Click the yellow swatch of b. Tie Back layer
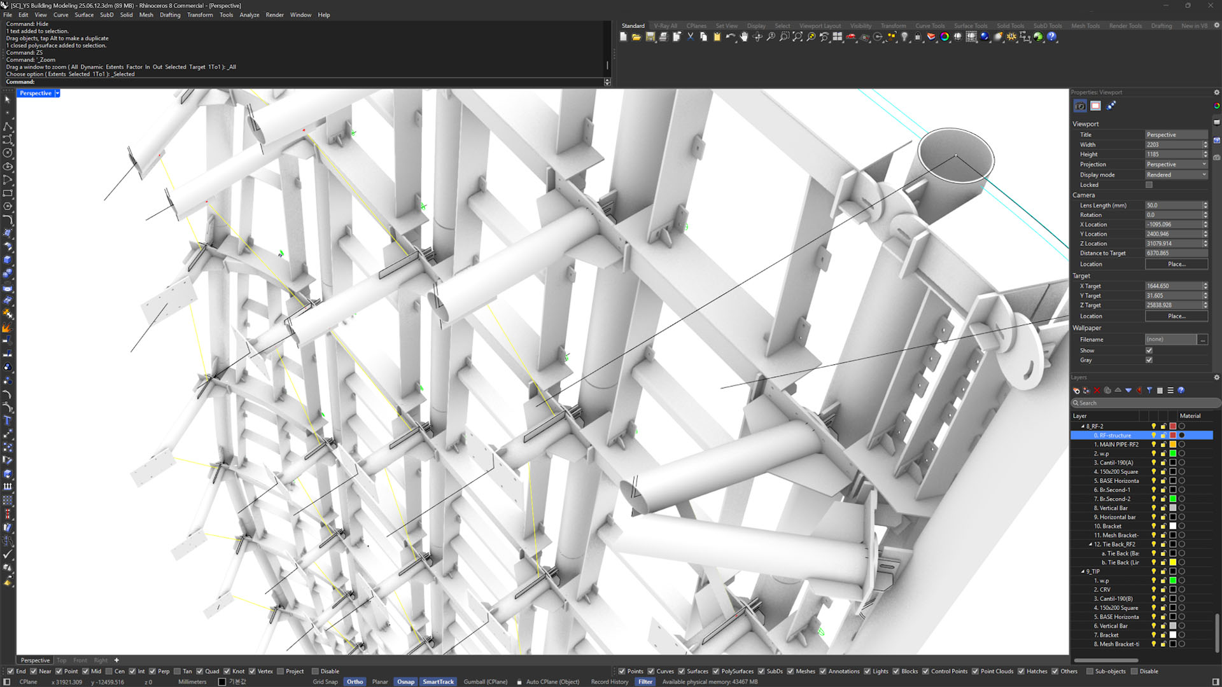Screen dimensions: 1222x687 point(1173,562)
